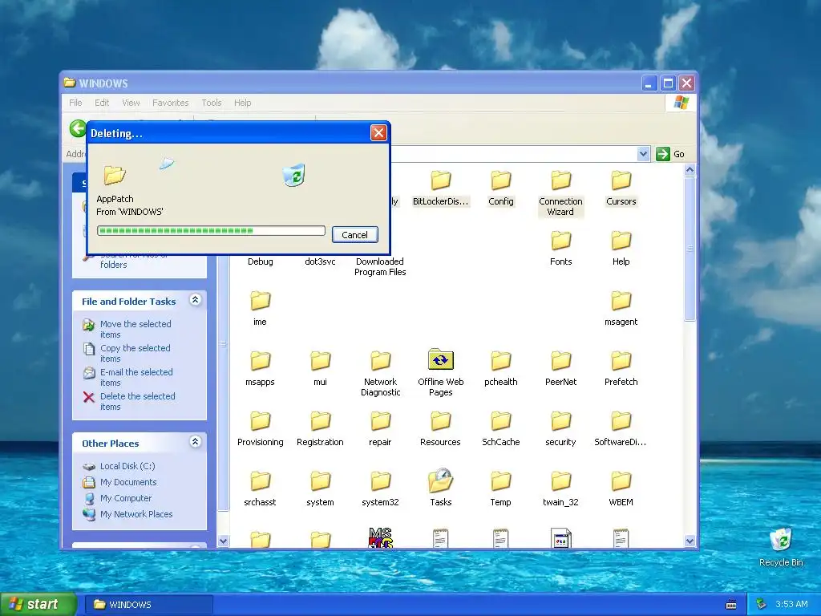
Task: Open the View menu
Action: (x=131, y=103)
